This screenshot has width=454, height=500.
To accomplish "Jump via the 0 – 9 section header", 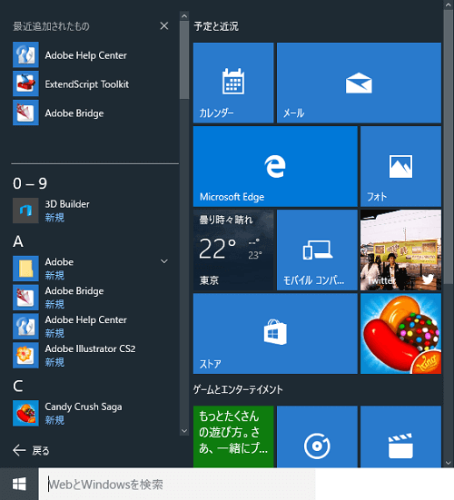I will pos(30,183).
